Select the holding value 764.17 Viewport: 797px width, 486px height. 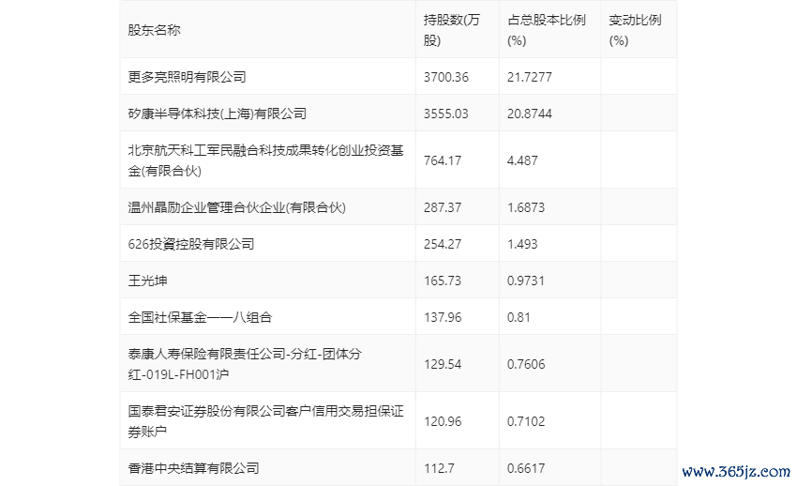coord(443,160)
